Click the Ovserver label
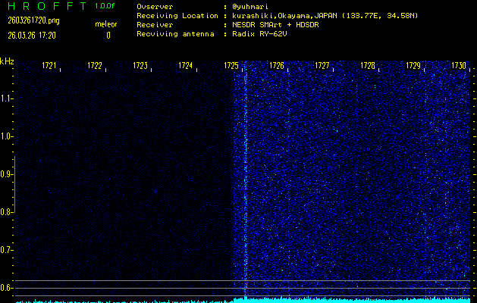This screenshot has width=477, height=303. tap(155, 7)
